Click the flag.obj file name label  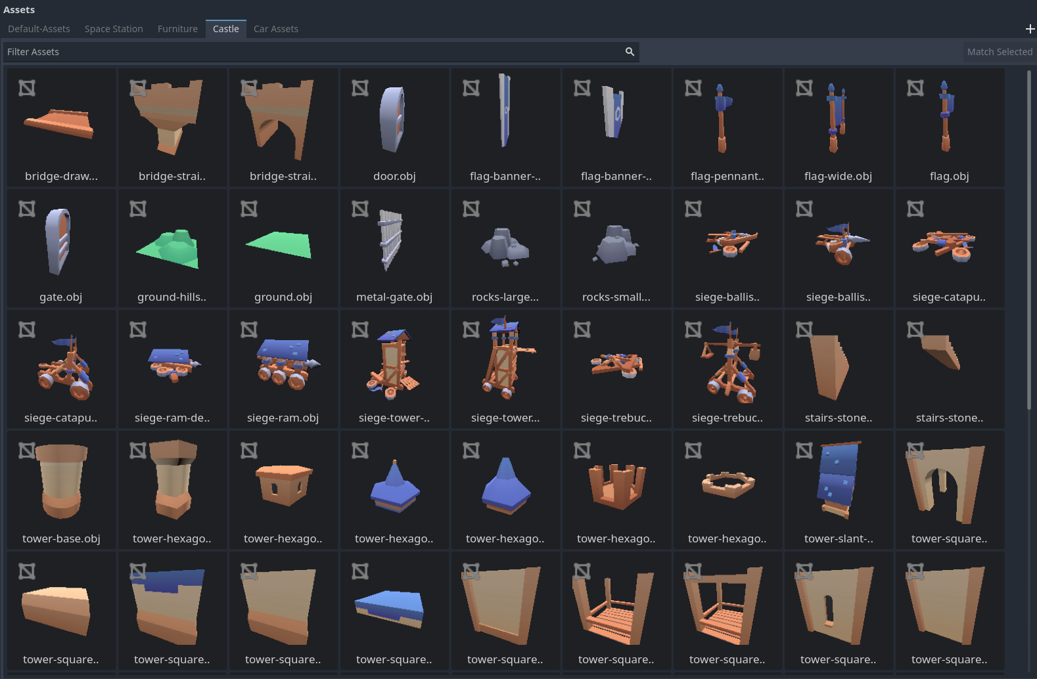click(x=950, y=176)
